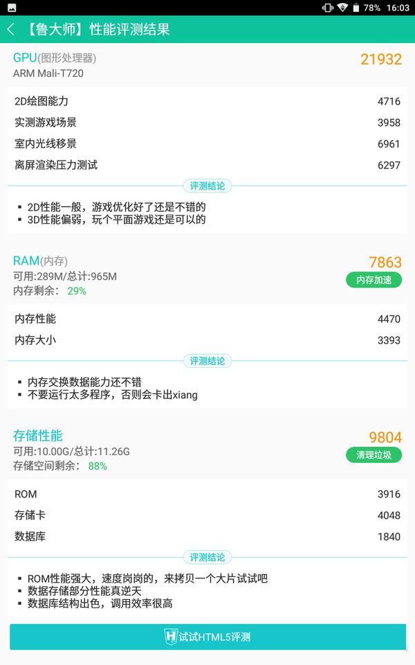Select the 存储卡 score row
The image size is (415, 665).
click(207, 515)
